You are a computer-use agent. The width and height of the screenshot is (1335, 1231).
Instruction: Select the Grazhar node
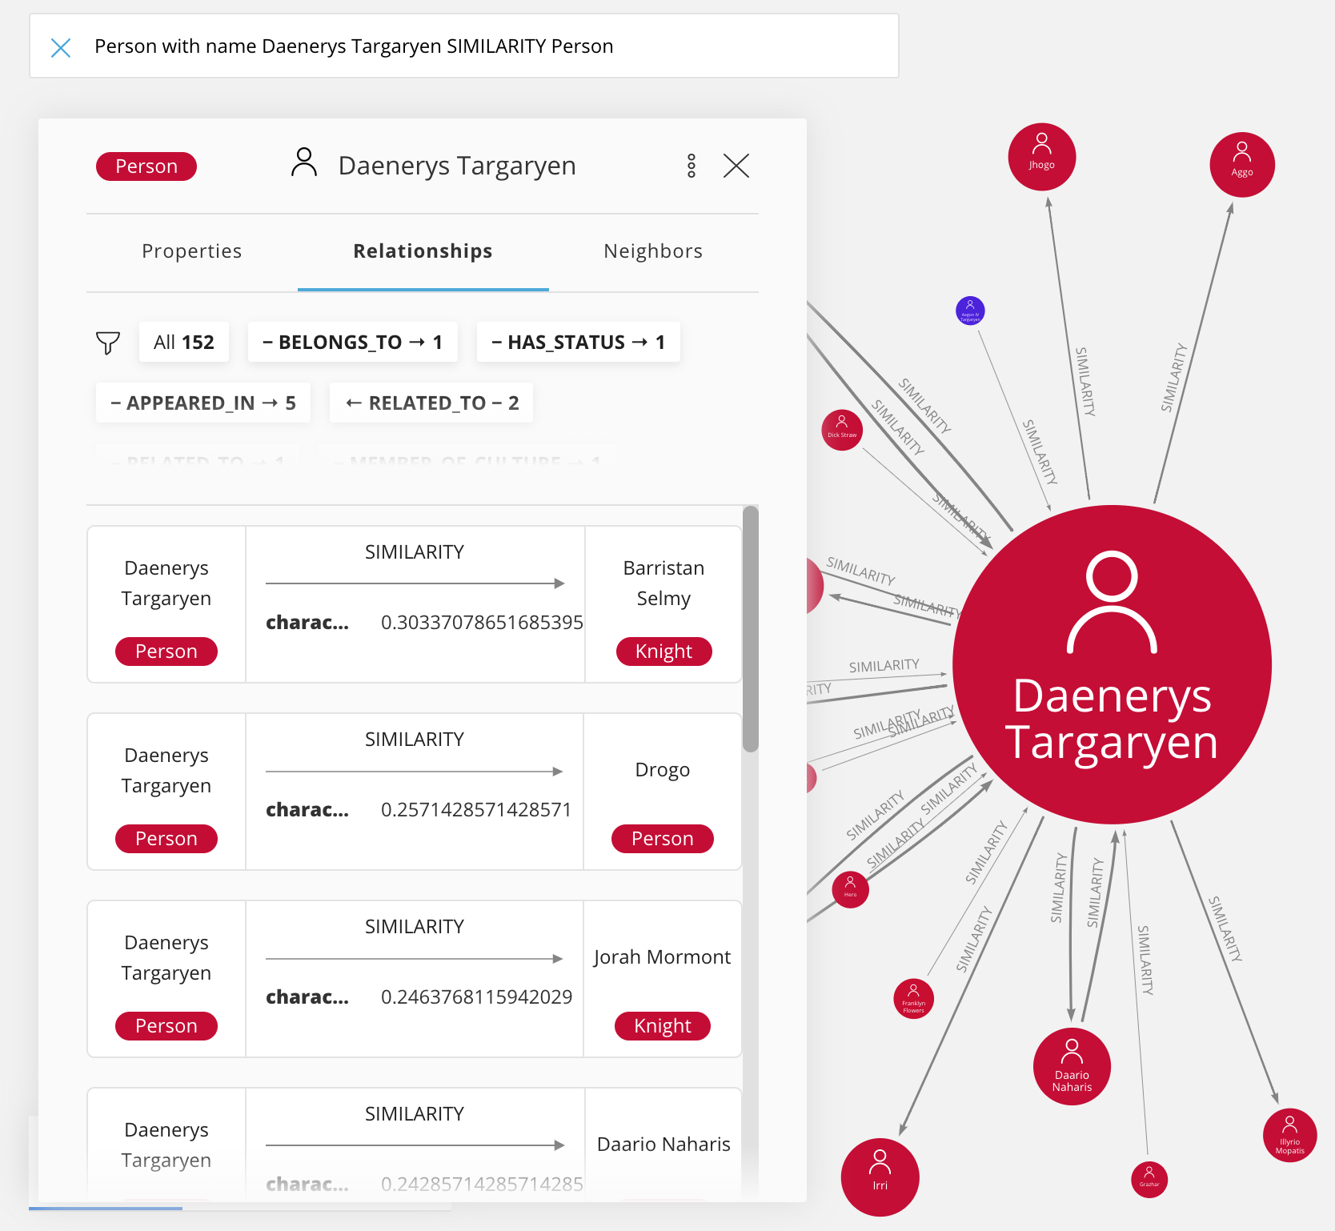tap(1149, 1180)
